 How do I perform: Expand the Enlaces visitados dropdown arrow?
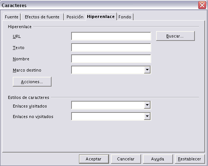point(147,105)
